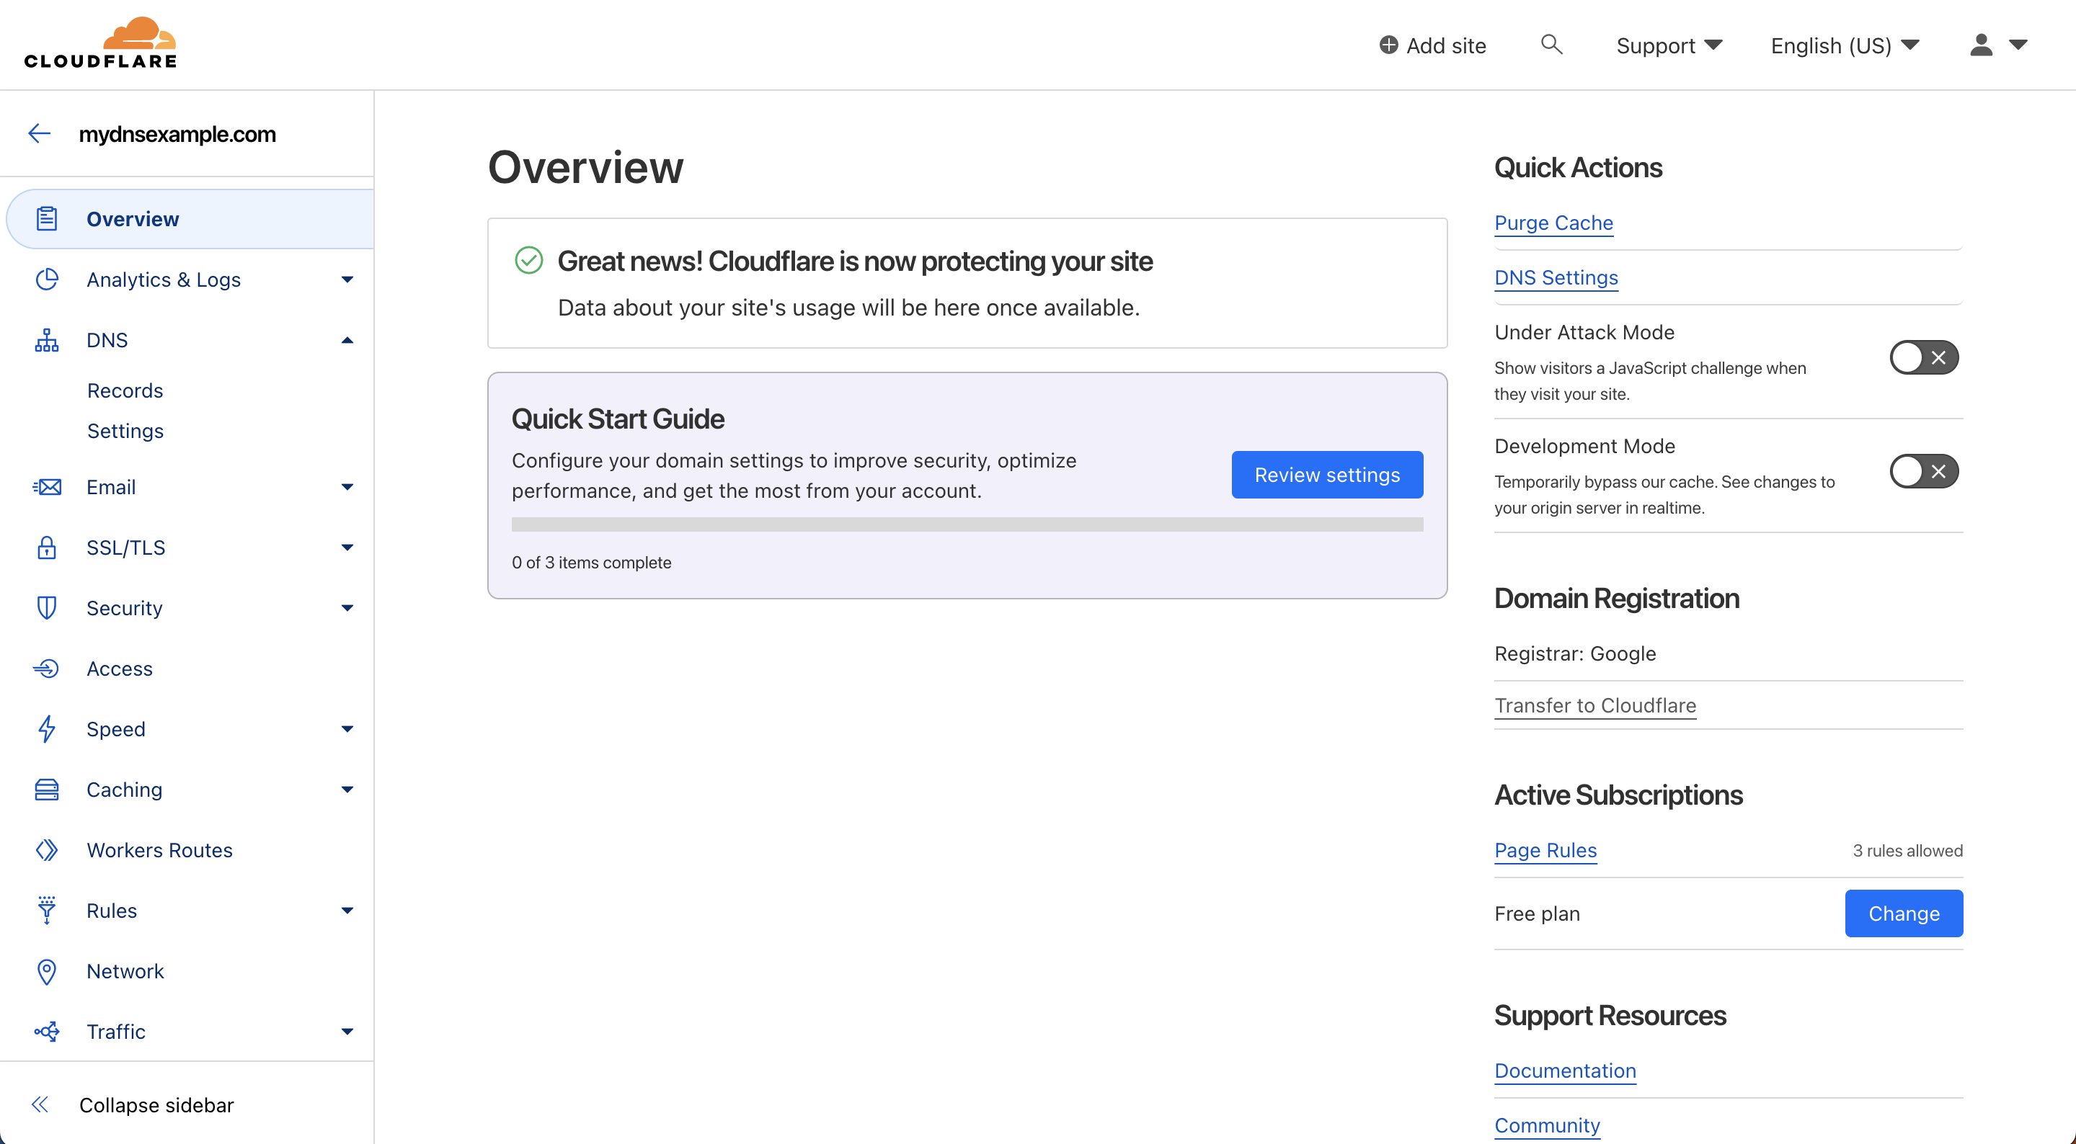Select the Network pin icon
This screenshot has height=1144, width=2076.
[x=47, y=972]
